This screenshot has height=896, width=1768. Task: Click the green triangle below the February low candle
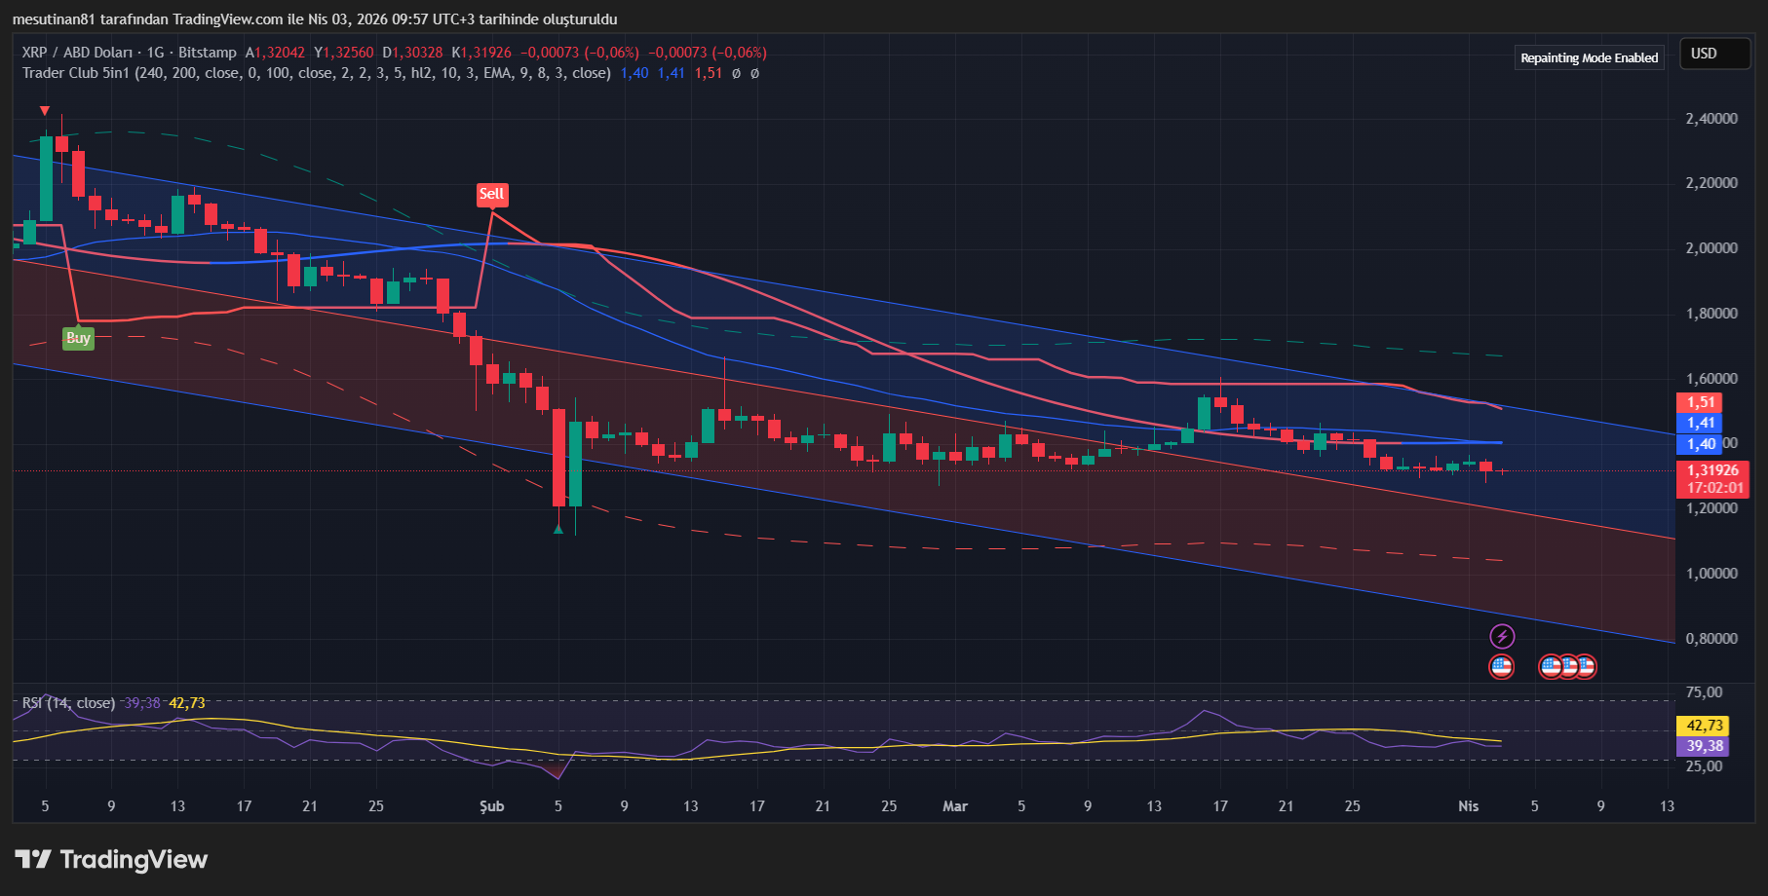(558, 528)
